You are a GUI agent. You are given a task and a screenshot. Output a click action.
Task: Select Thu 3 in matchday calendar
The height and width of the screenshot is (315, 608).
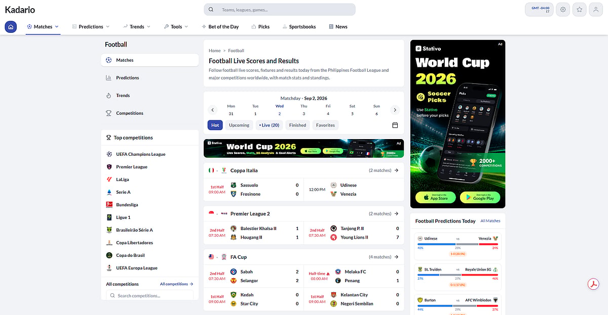point(303,110)
